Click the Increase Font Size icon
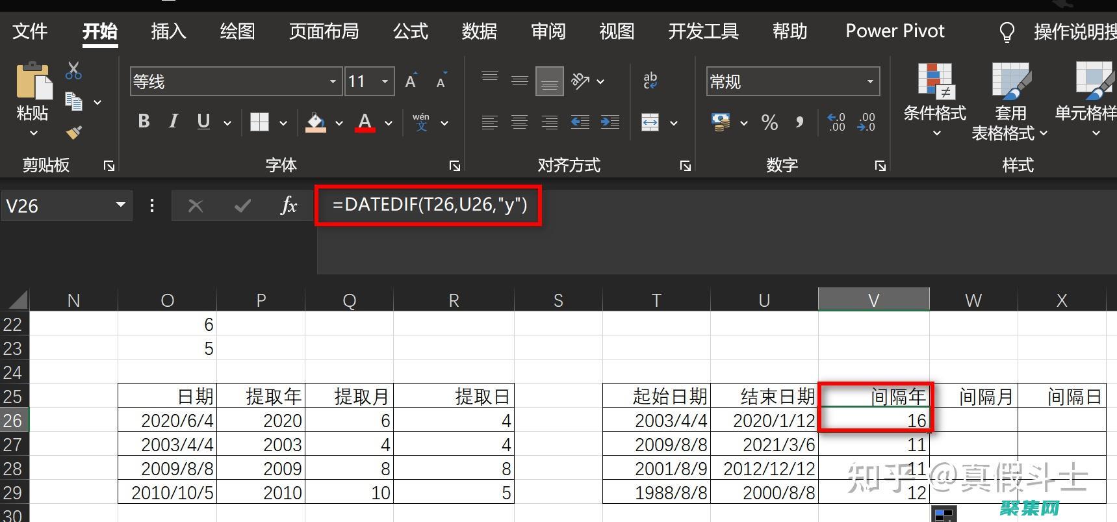The height and width of the screenshot is (522, 1117). (411, 81)
